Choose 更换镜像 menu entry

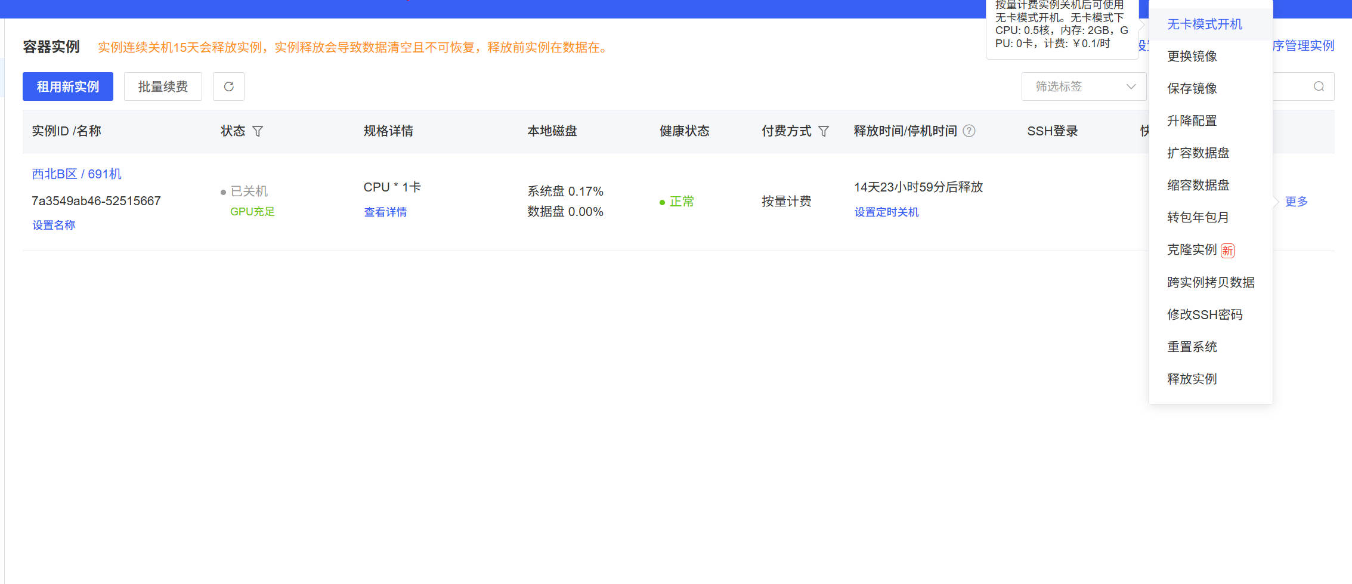click(1211, 57)
